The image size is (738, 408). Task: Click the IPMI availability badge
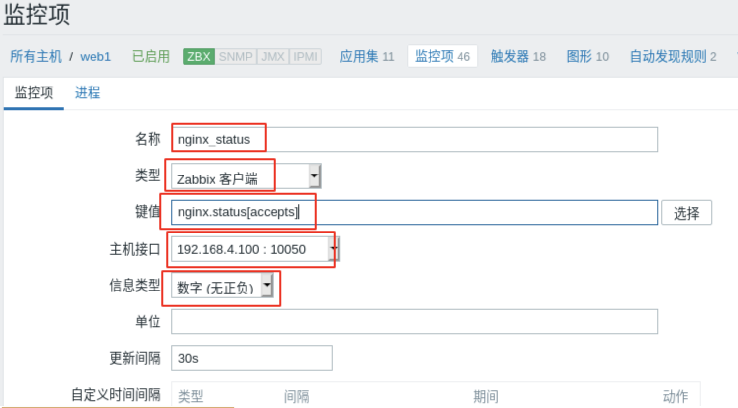305,57
